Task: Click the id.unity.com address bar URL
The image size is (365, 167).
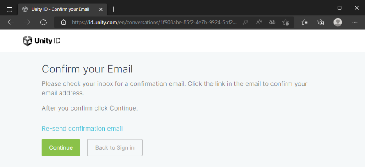Action: click(155, 22)
